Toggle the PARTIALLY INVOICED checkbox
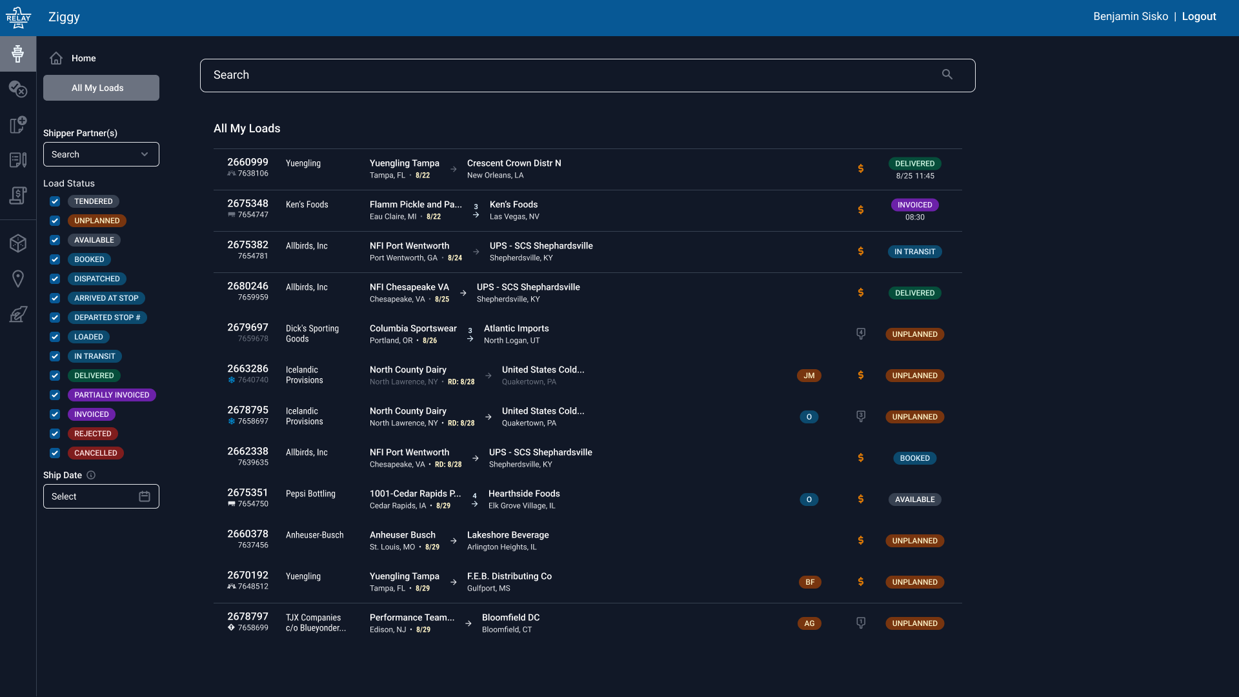1239x697 pixels. tap(55, 395)
